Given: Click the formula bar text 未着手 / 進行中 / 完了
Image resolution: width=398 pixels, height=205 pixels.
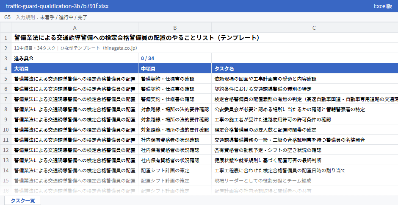Looking at the screenshot, I should coord(64,17).
